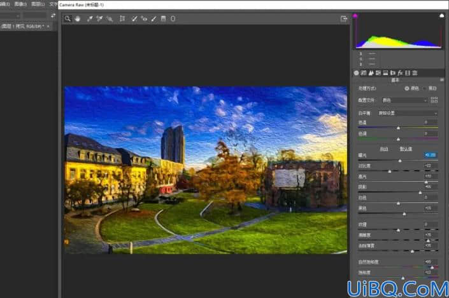Select the Color Sampler tool
Viewport: 449px width, 298px height.
(x=99, y=18)
